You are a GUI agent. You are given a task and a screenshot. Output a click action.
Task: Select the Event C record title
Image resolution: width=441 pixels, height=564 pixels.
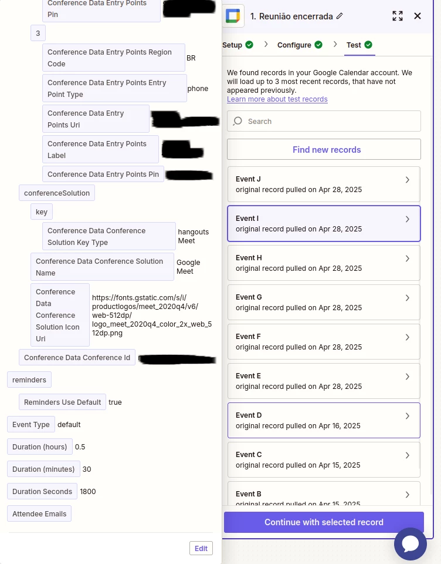tap(249, 455)
